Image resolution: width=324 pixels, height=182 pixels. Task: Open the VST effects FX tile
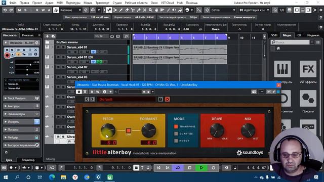(308, 69)
